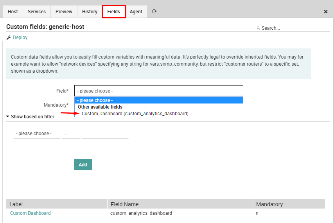This screenshot has width=334, height=223.
Task: Open the History tab
Action: [x=90, y=12]
